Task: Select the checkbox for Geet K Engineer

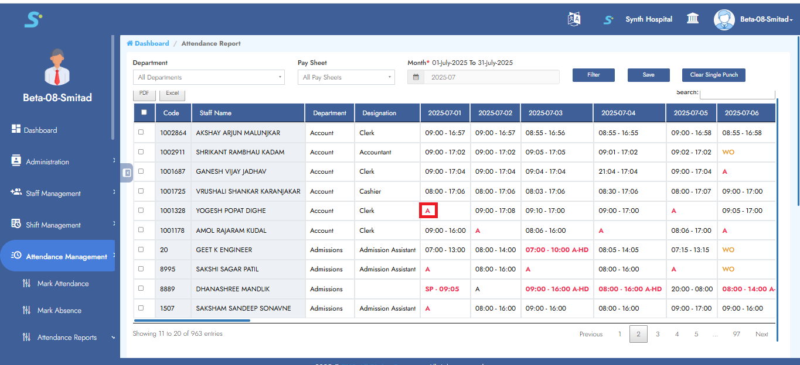Action: (141, 249)
